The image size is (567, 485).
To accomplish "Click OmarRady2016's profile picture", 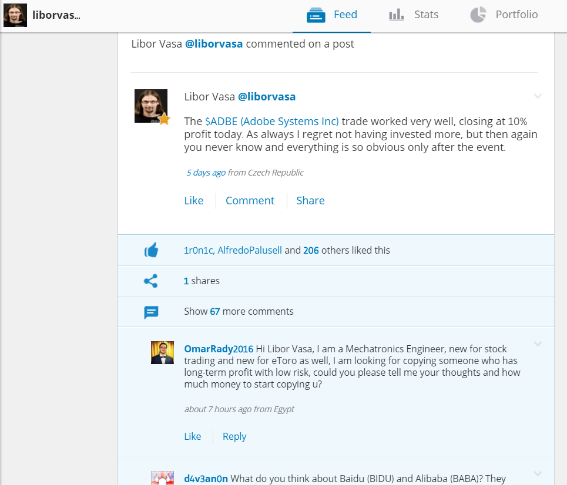I will pos(162,352).
